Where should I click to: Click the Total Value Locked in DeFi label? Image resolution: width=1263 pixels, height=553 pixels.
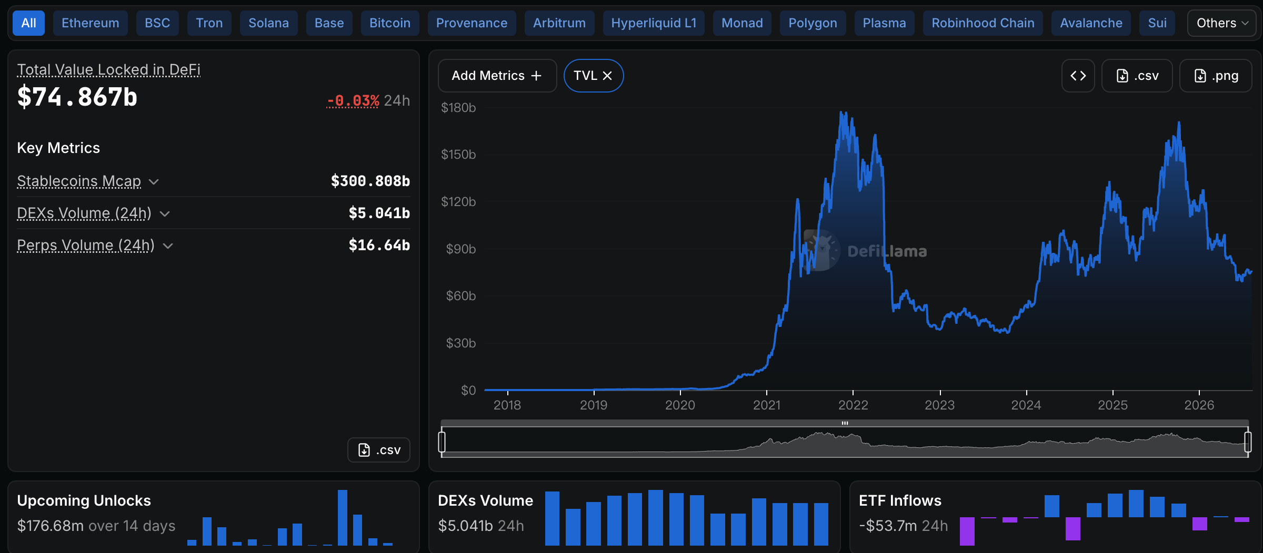pos(108,69)
